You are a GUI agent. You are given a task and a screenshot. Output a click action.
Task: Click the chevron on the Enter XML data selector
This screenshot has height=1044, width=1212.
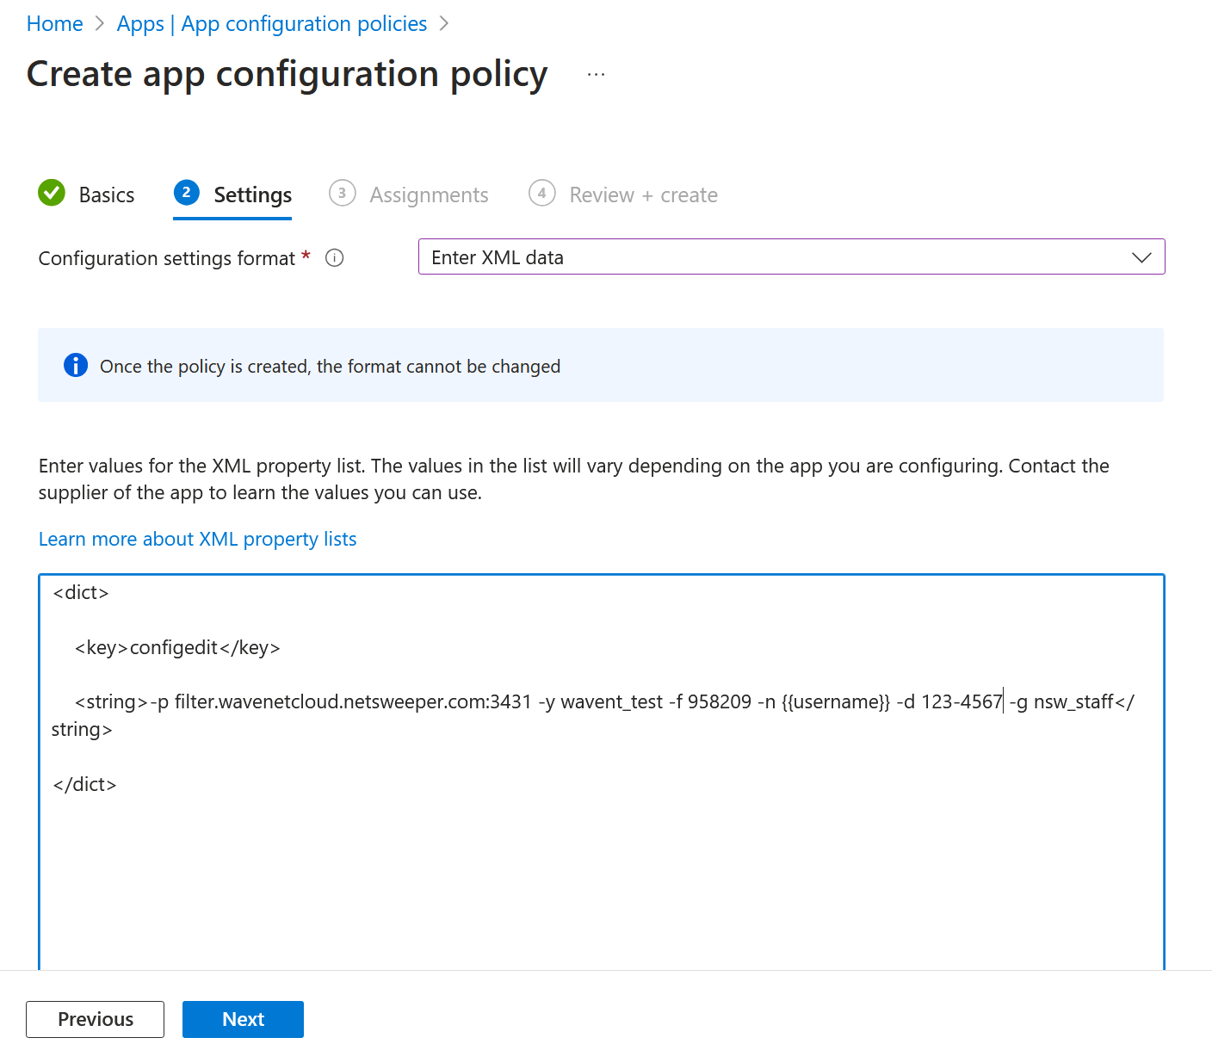1142,256
